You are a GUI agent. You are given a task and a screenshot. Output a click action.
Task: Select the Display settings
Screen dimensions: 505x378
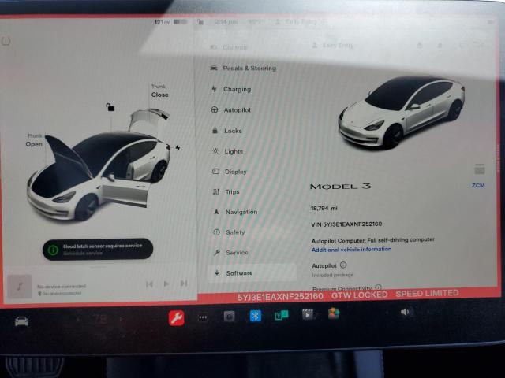[230, 172]
